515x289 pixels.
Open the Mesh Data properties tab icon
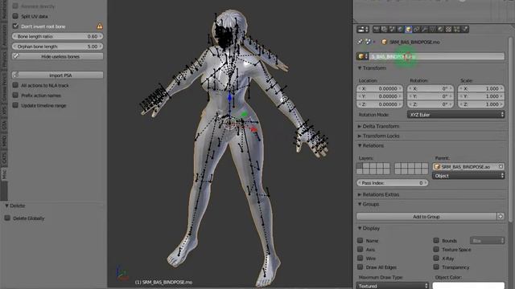point(433,30)
